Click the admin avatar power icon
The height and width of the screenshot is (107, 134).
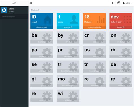click(4, 10)
